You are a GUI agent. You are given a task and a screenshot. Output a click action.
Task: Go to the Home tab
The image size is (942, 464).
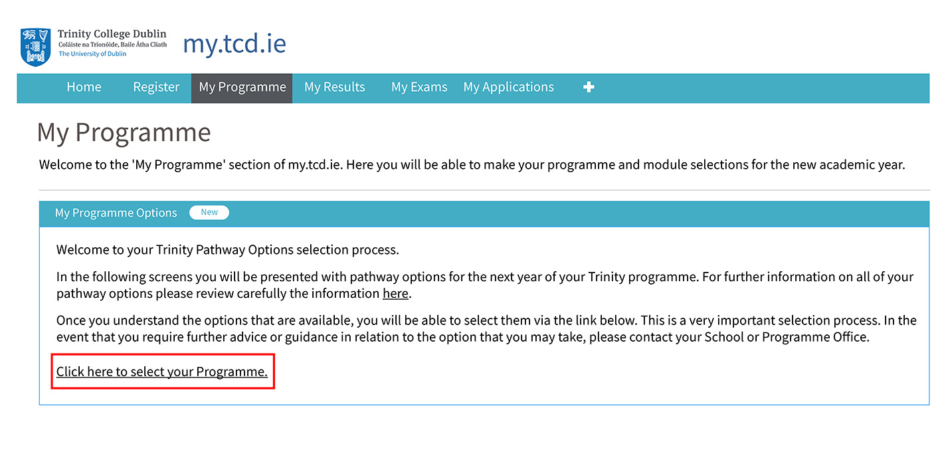tap(84, 87)
